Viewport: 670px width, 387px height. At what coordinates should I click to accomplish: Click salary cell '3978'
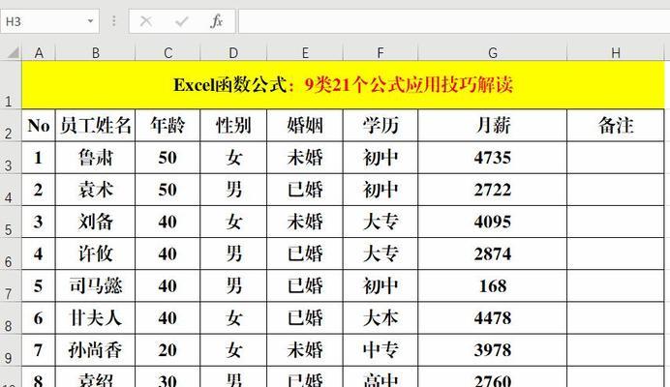click(x=492, y=350)
